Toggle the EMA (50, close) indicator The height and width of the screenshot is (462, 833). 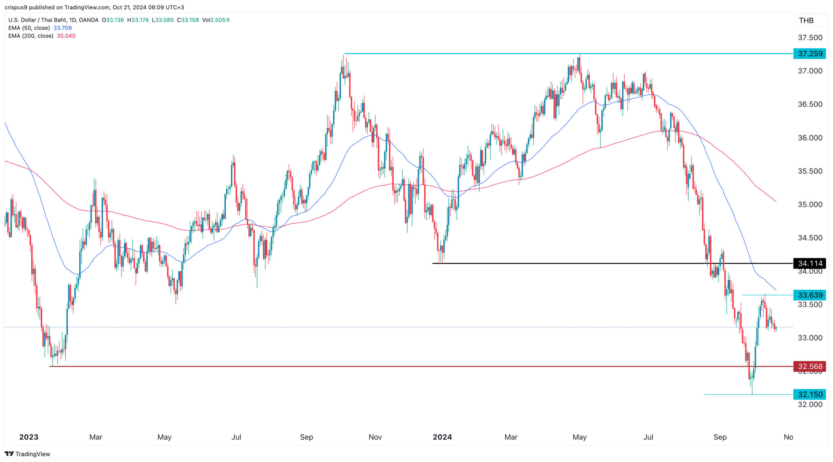[29, 28]
